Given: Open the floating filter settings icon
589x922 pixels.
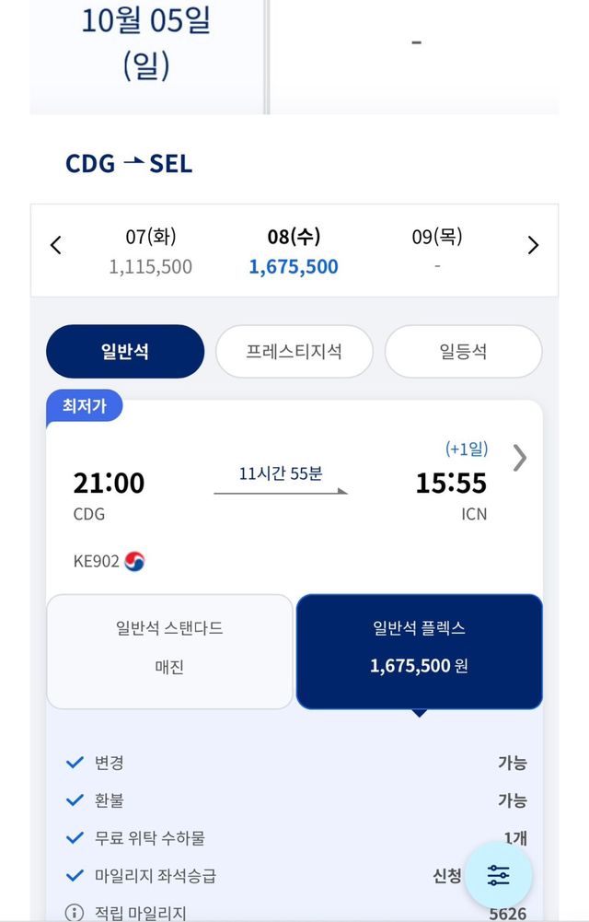Looking at the screenshot, I should click(x=498, y=875).
